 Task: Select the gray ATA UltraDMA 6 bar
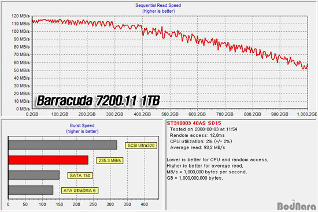(31, 190)
